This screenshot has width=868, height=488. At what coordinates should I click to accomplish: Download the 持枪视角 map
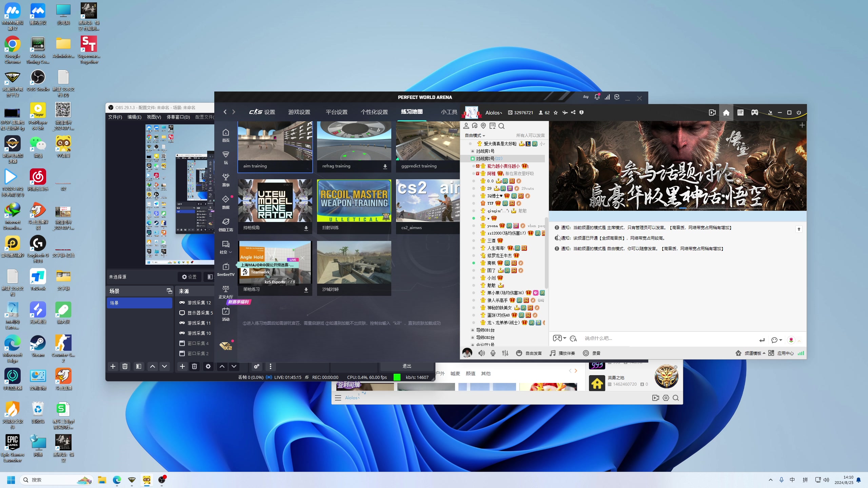306,228
